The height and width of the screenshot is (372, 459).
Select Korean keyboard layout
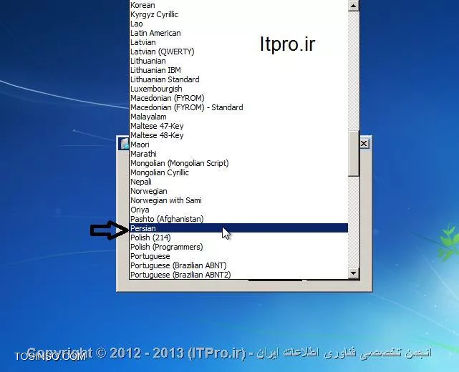click(238, 5)
